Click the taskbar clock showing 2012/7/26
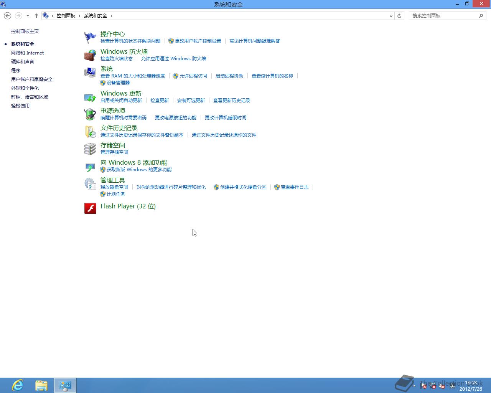491x393 pixels. tap(471, 386)
